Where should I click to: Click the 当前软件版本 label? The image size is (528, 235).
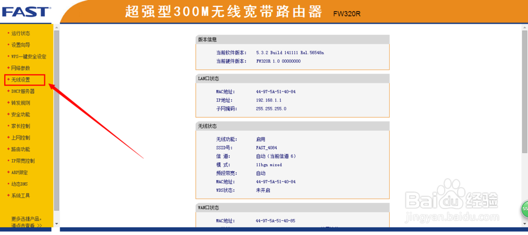coord(231,53)
